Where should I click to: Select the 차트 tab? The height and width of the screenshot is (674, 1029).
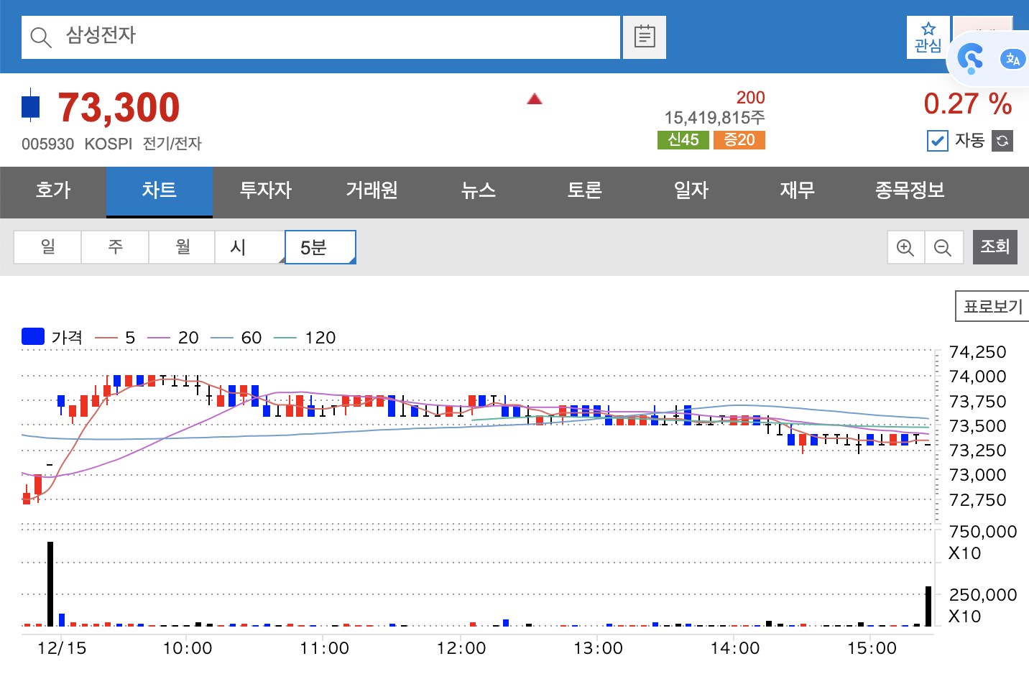pyautogui.click(x=160, y=190)
